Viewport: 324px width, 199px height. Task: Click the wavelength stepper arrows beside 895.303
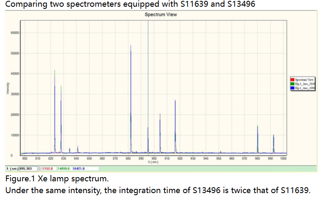[40, 169]
